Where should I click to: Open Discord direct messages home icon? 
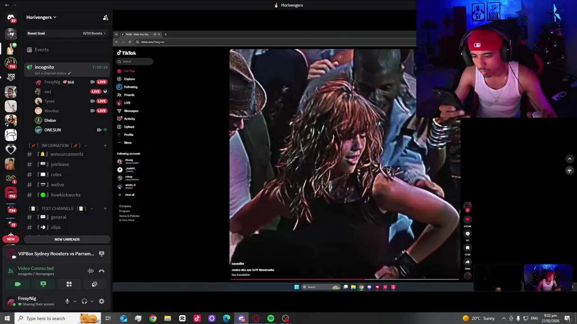click(x=11, y=18)
